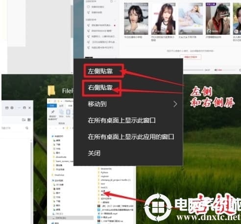Viewport: 241px width, 224px height.
Task: Click 关闭 in the context menu
Action: 94,153
